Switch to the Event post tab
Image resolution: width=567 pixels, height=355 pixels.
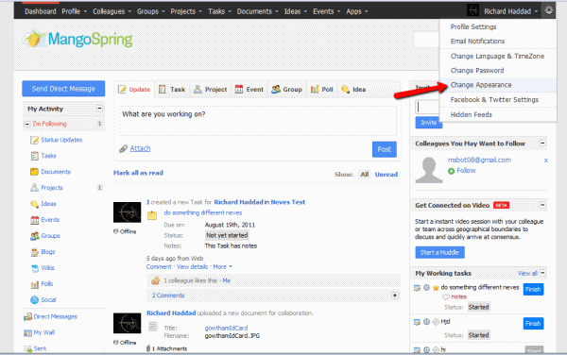tap(249, 89)
